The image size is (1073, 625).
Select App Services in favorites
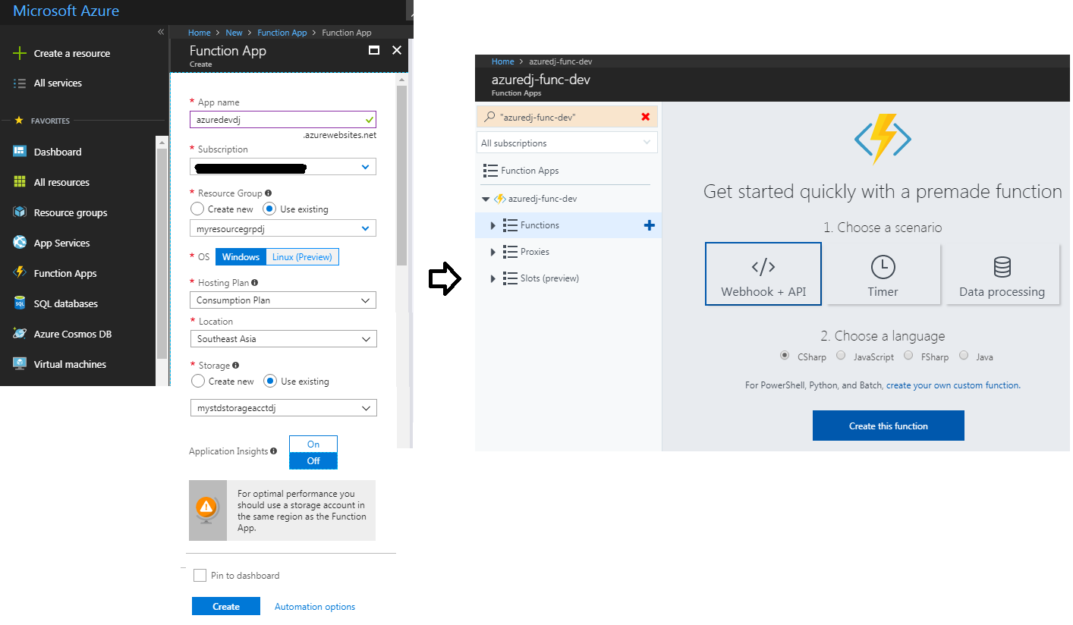point(62,242)
